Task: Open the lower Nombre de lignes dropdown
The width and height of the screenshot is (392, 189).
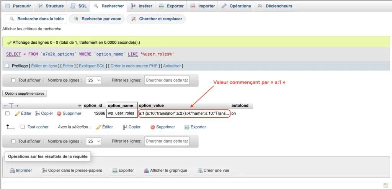Action: tap(93, 141)
